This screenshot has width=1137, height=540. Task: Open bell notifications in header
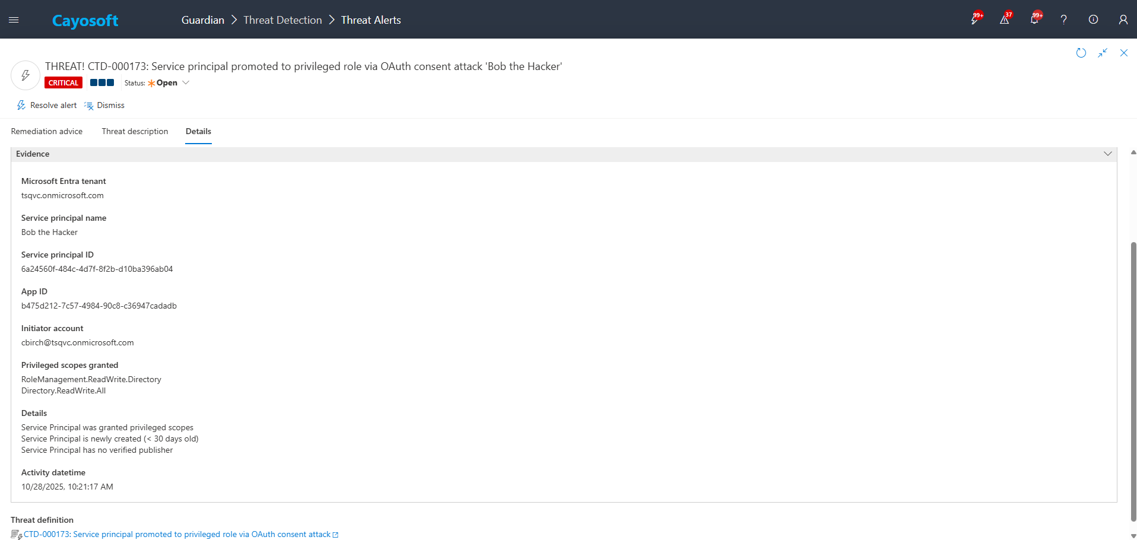click(x=1034, y=20)
